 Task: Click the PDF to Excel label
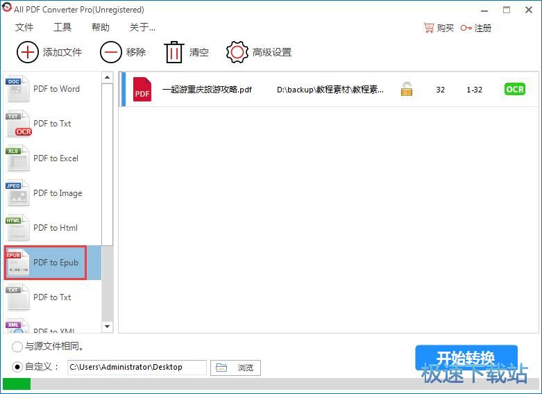tap(56, 158)
